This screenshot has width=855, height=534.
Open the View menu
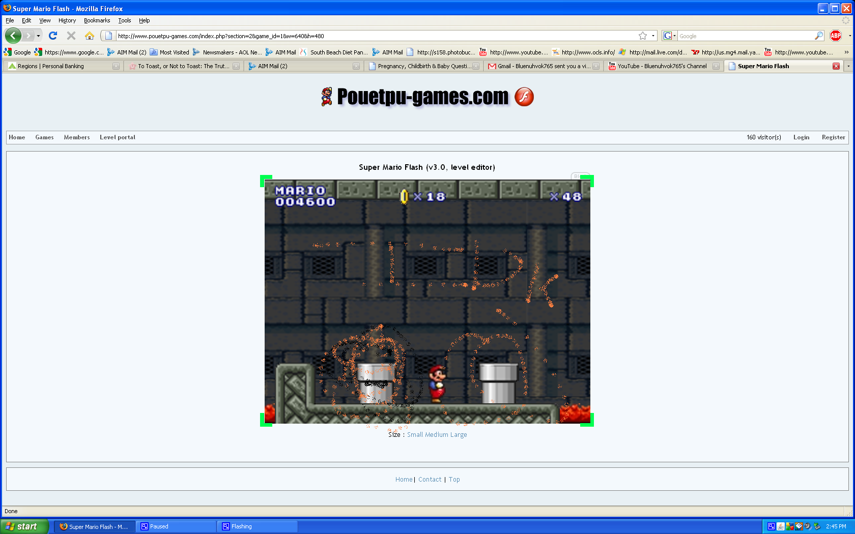click(45, 20)
